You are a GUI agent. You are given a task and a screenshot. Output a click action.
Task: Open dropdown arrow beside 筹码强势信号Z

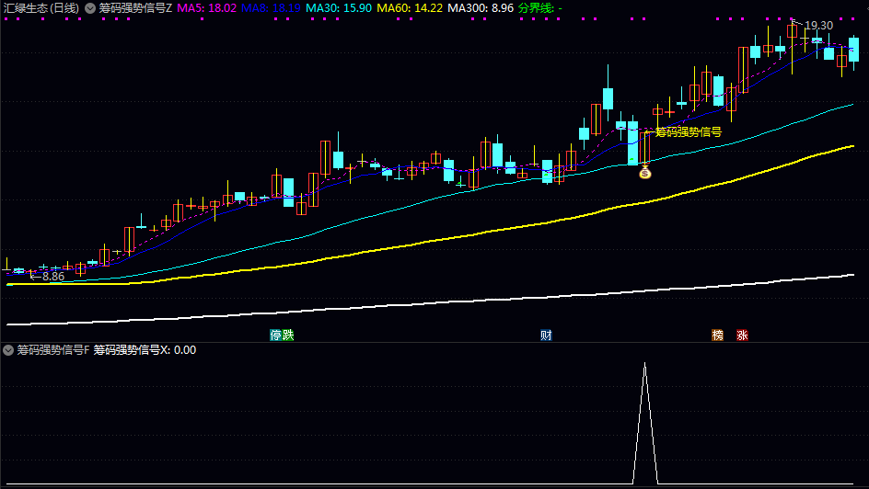click(x=90, y=7)
